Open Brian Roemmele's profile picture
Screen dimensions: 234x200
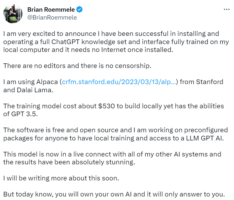click(x=12, y=13)
